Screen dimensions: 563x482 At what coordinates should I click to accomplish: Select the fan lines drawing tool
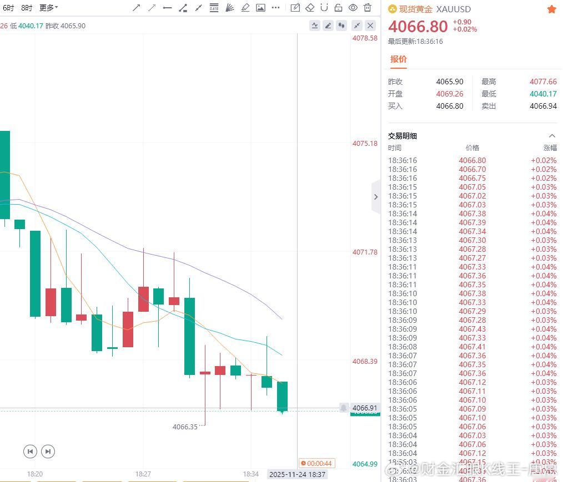click(229, 8)
